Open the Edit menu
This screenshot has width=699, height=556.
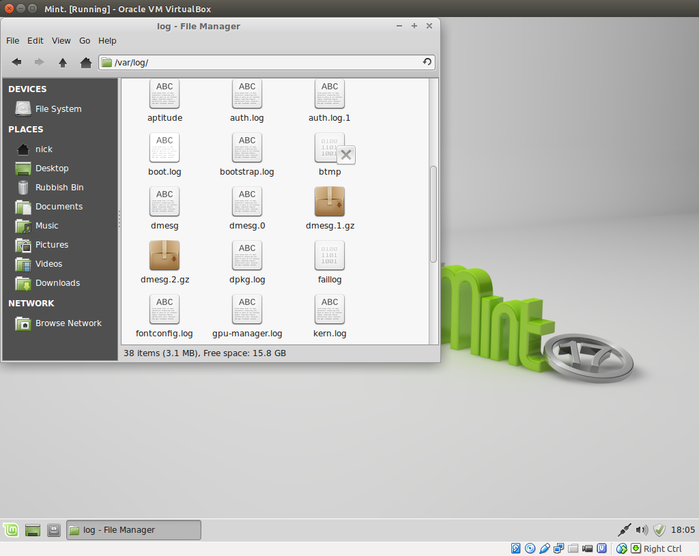pyautogui.click(x=35, y=40)
